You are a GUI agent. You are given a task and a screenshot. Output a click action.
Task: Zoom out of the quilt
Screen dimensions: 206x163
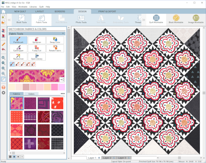(x=3, y=63)
